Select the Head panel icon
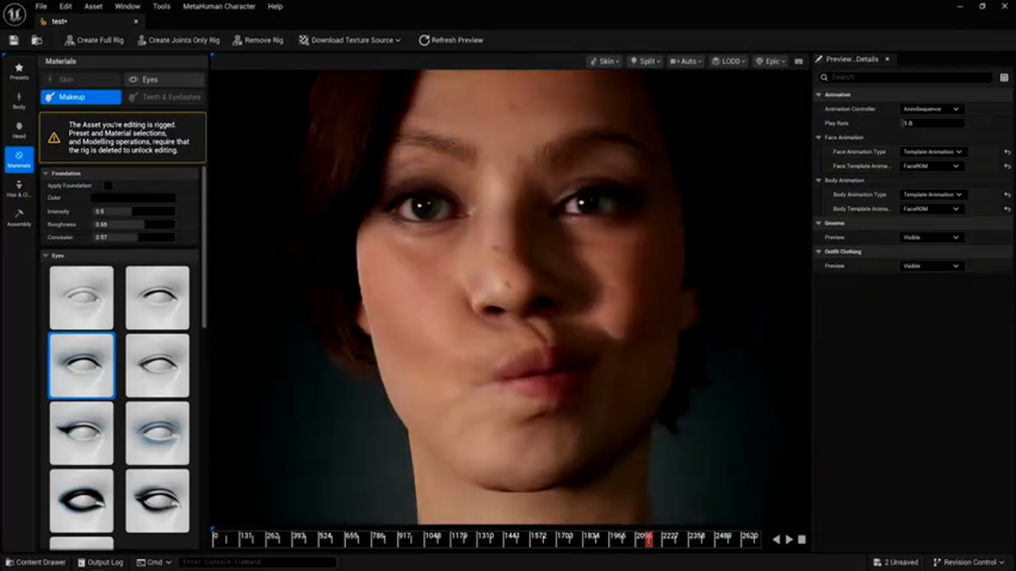The width and height of the screenshot is (1016, 571). 19,131
